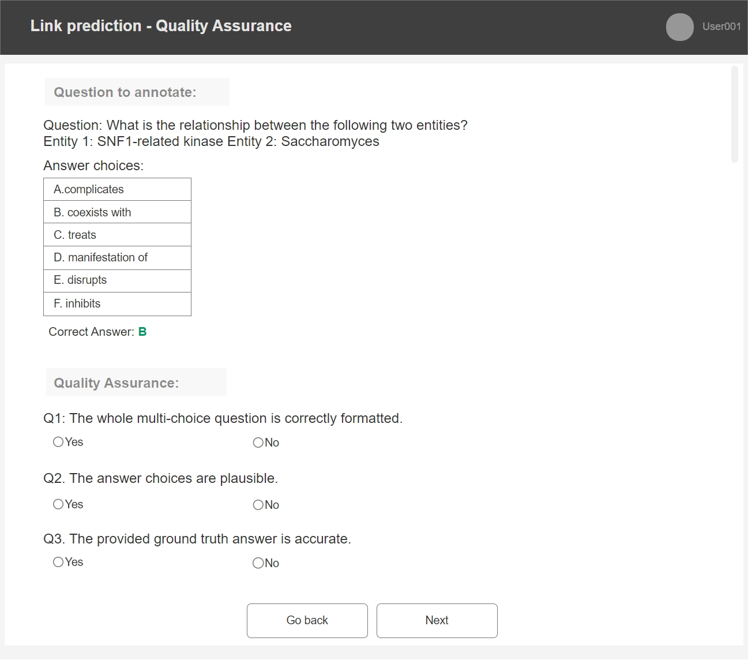Click answer choice C. treats
Screen dimensions: 748x660
(x=117, y=235)
